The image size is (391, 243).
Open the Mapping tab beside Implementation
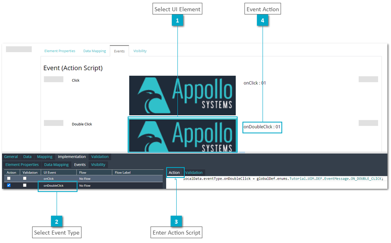[x=45, y=157]
